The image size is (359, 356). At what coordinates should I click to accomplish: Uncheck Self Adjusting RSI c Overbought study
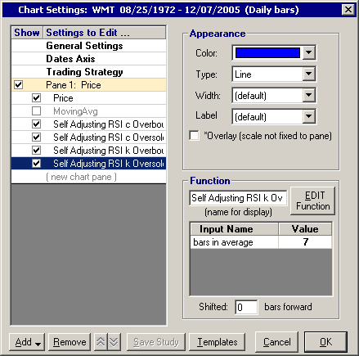tap(36, 124)
